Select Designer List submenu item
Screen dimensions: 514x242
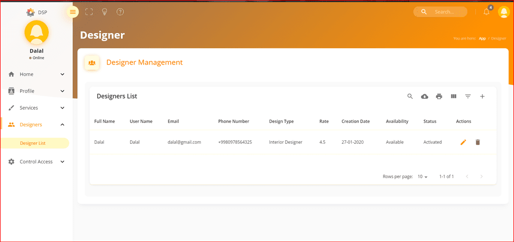point(35,143)
